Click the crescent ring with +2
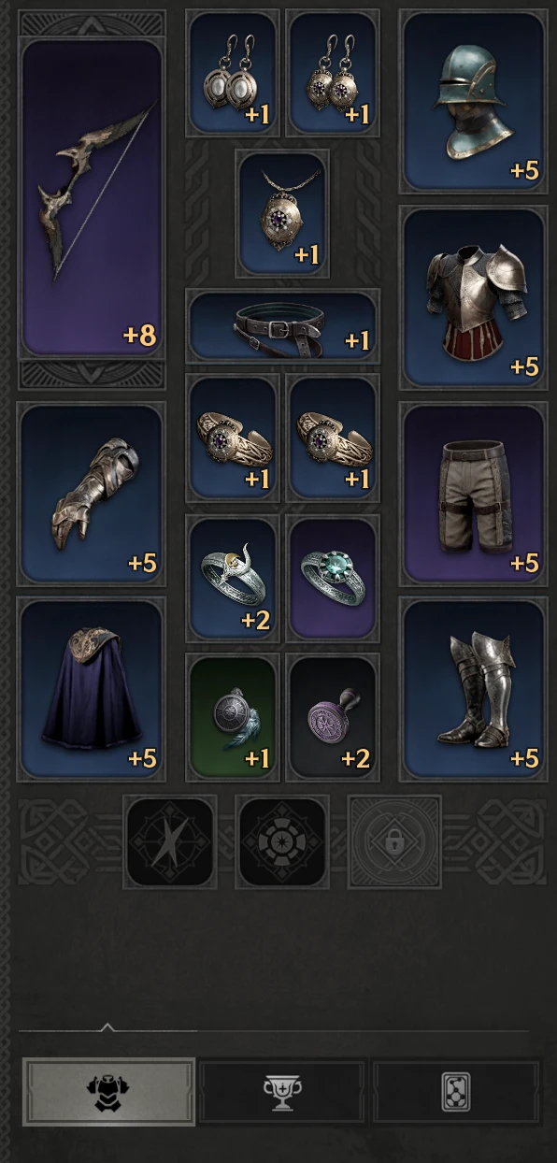 [x=233, y=578]
